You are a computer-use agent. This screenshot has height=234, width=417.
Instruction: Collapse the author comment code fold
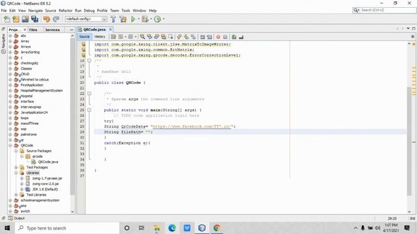pyautogui.click(x=89, y=60)
